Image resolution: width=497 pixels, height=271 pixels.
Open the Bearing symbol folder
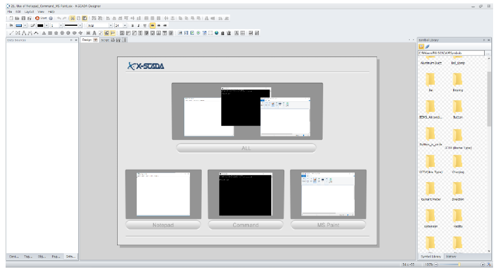click(x=457, y=82)
